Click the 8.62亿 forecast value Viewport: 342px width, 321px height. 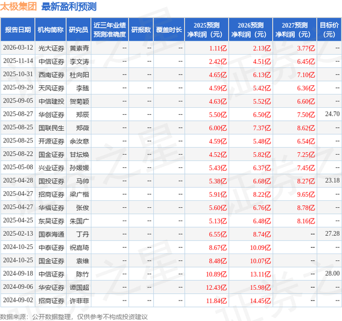point(306,128)
